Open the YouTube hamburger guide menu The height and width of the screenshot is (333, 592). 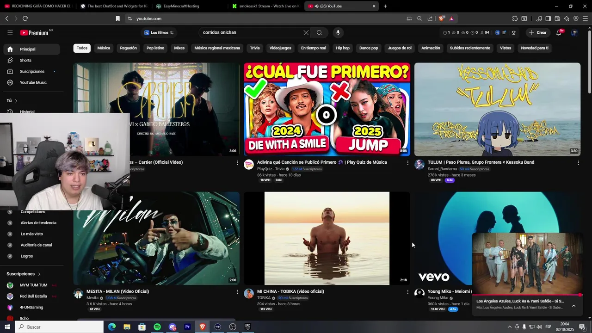[10, 32]
